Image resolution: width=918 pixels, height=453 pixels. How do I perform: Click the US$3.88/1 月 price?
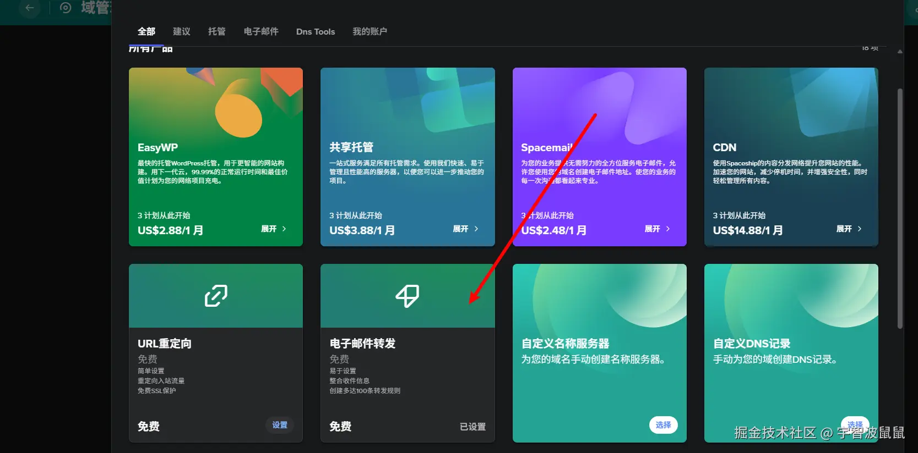click(x=362, y=230)
